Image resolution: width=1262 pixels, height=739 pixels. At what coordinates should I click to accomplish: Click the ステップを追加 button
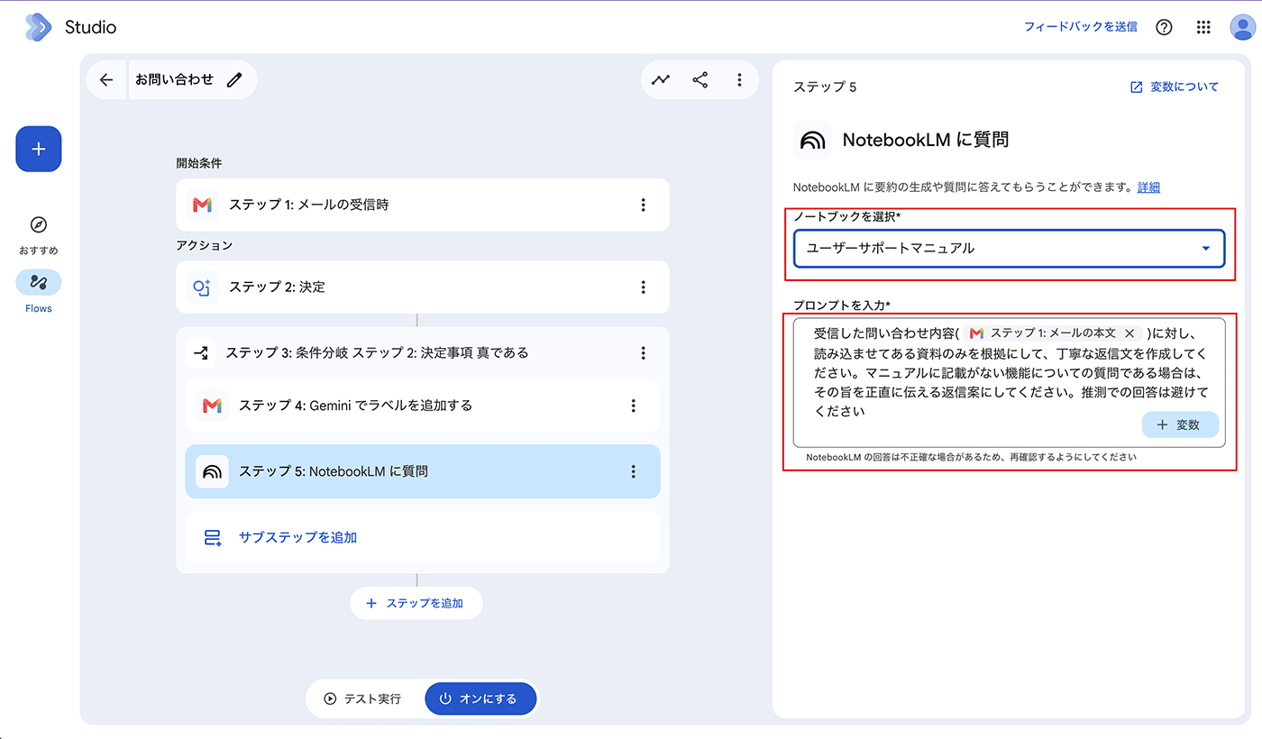point(416,603)
